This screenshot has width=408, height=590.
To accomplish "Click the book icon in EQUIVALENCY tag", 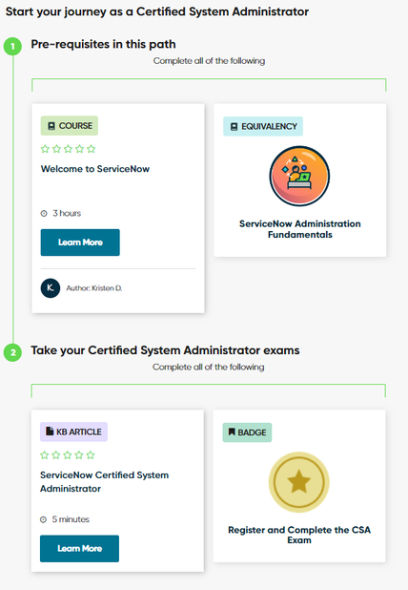I will point(234,126).
